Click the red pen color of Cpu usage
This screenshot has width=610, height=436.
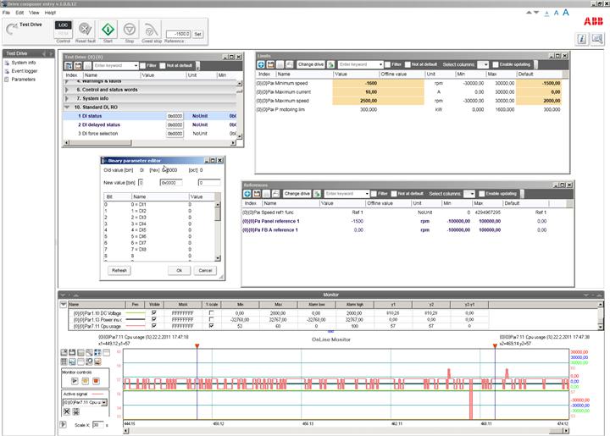[136, 327]
